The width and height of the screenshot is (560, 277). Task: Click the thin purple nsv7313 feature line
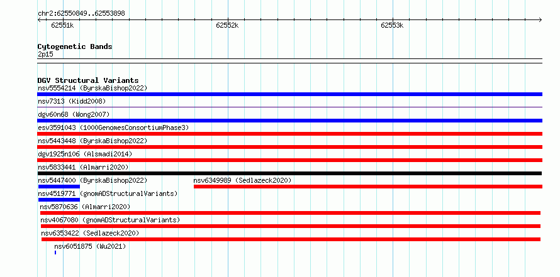[x=289, y=107]
